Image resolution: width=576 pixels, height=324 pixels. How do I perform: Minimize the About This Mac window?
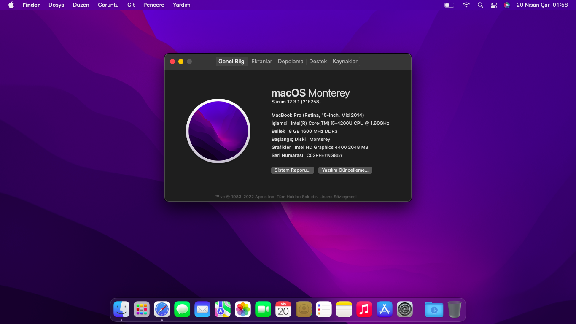181,62
